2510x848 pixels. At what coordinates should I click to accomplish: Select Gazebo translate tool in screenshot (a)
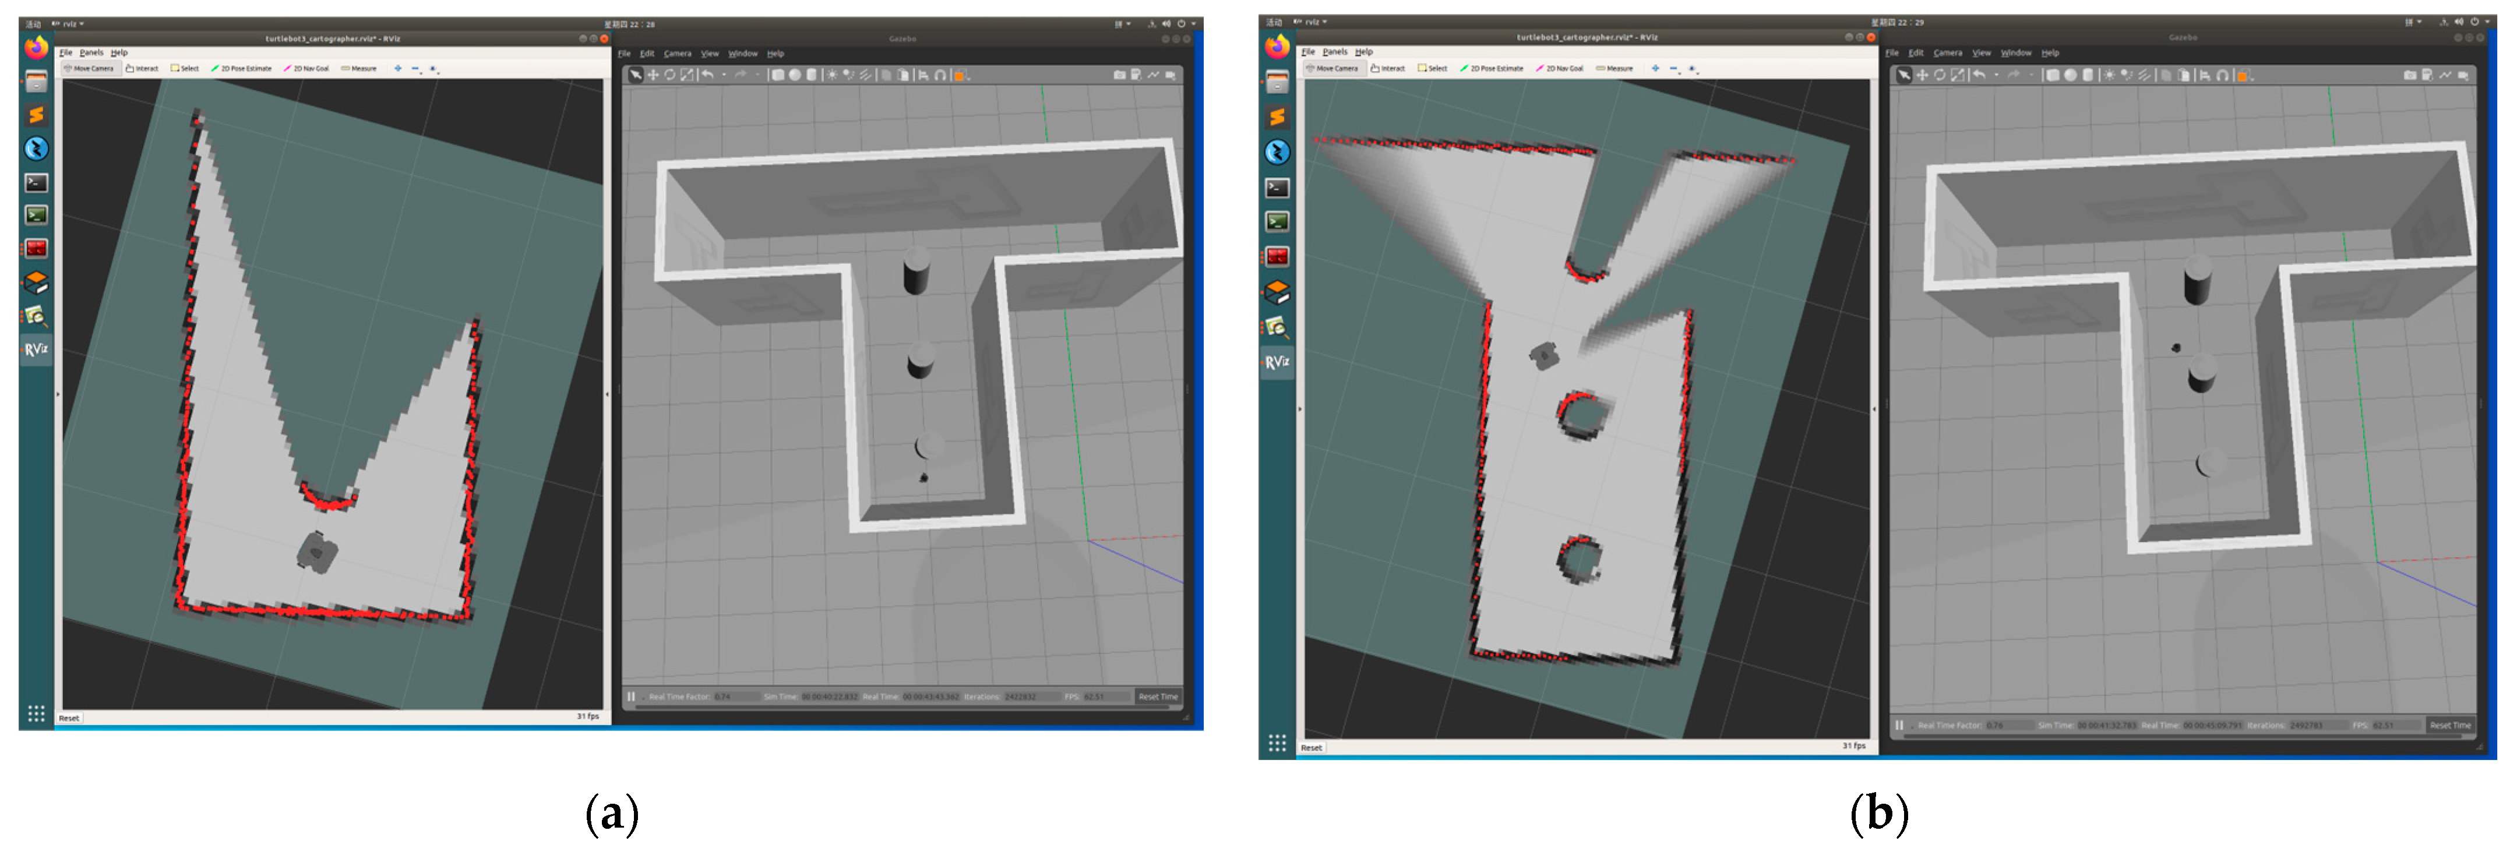(653, 75)
